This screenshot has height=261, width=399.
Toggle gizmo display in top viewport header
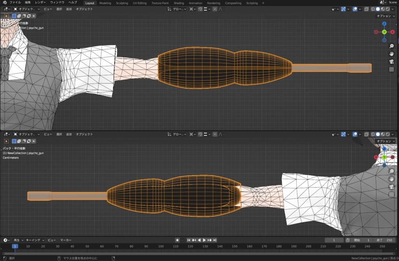click(344, 9)
